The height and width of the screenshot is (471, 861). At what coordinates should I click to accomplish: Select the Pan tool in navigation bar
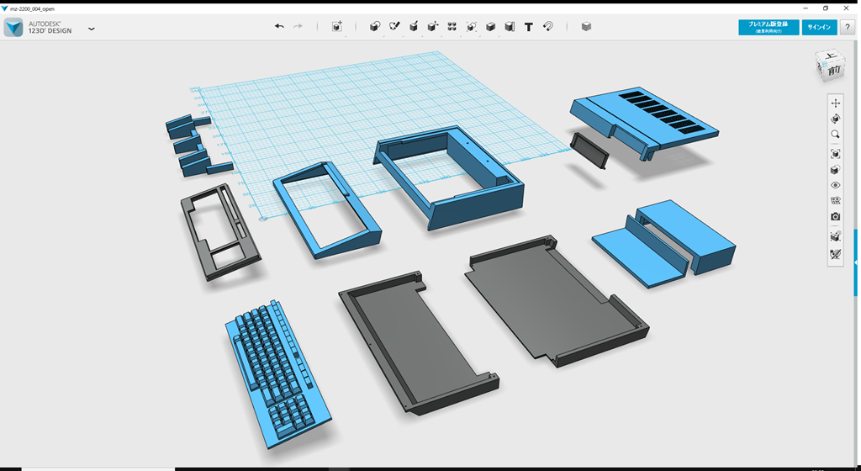pos(835,103)
